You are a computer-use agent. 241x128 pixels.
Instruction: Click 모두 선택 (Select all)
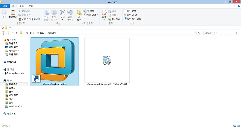point(130,11)
